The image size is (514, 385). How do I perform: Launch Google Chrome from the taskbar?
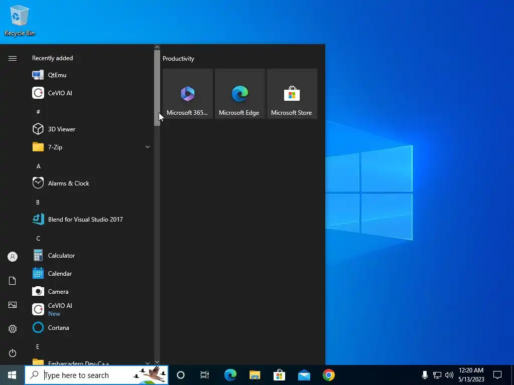328,375
